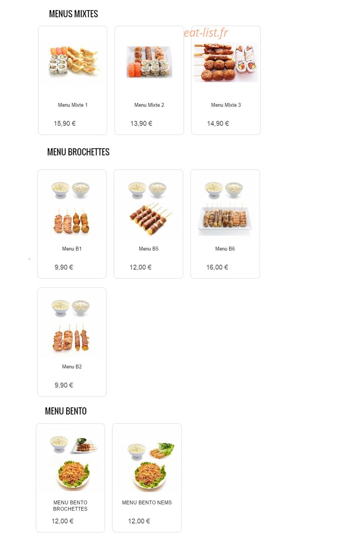The height and width of the screenshot is (547, 337).
Task: Click the 15,90 € price of Menu Mixte 1
Action: coord(64,124)
